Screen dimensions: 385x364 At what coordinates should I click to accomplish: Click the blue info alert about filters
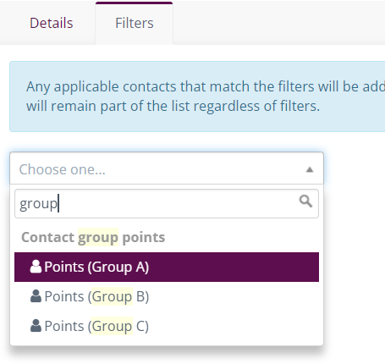click(197, 97)
